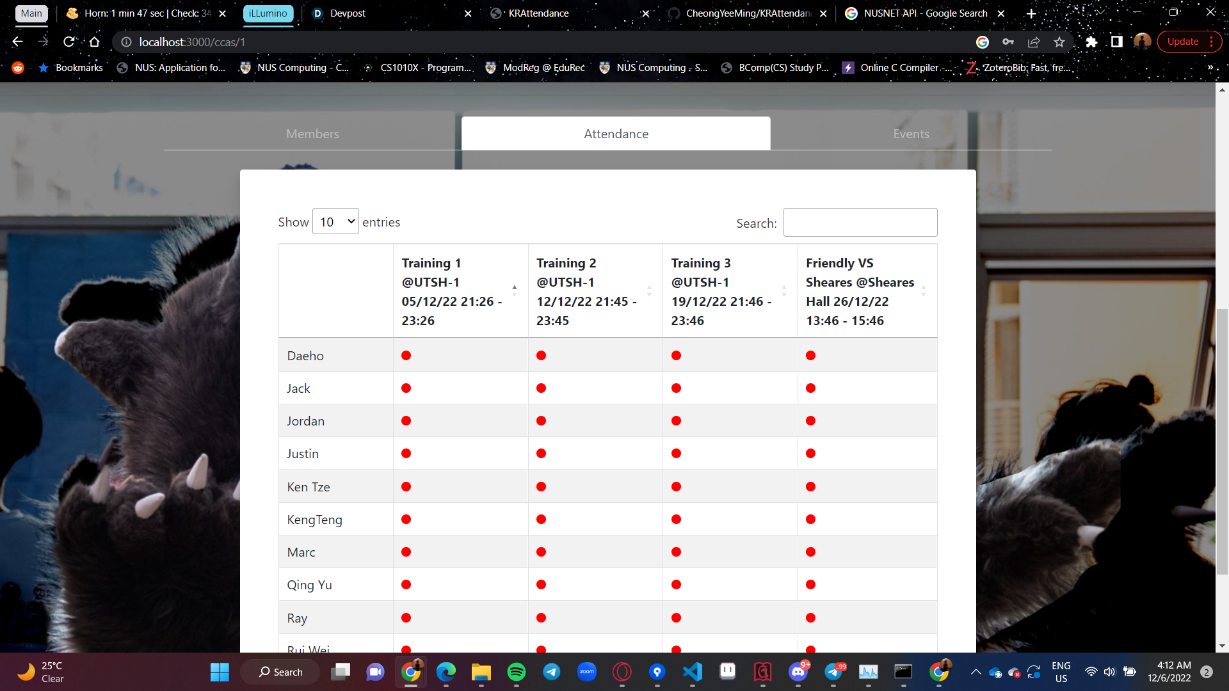Click the home icon in toolbar
This screenshot has height=691, width=1229.
(x=94, y=42)
